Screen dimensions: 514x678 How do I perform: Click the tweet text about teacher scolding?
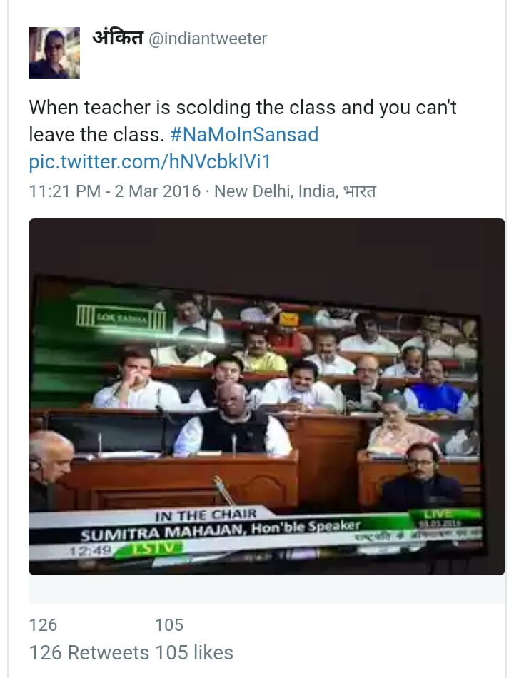click(x=242, y=121)
